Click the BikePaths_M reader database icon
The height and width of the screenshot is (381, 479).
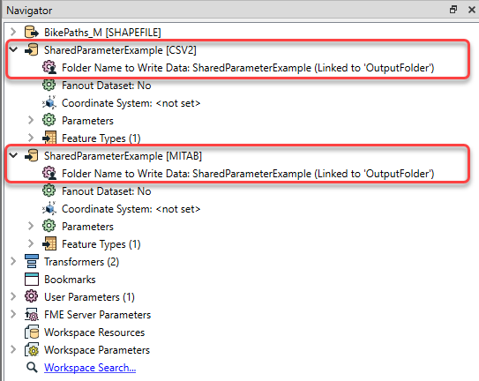click(x=32, y=32)
